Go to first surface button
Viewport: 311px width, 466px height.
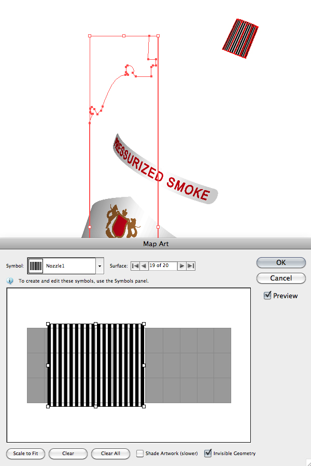coord(135,265)
